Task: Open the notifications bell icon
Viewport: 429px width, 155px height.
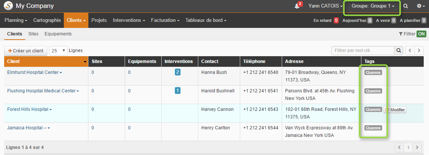Action: [x=297, y=6]
